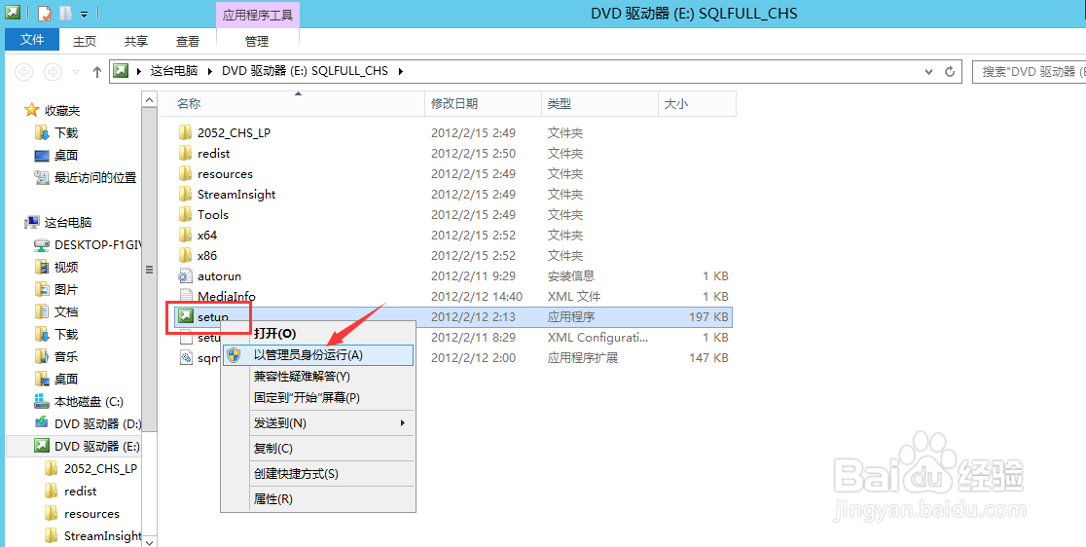Open 下载 under 收藏夹 in sidebar
Screen dimensions: 1086x547
tap(66, 133)
